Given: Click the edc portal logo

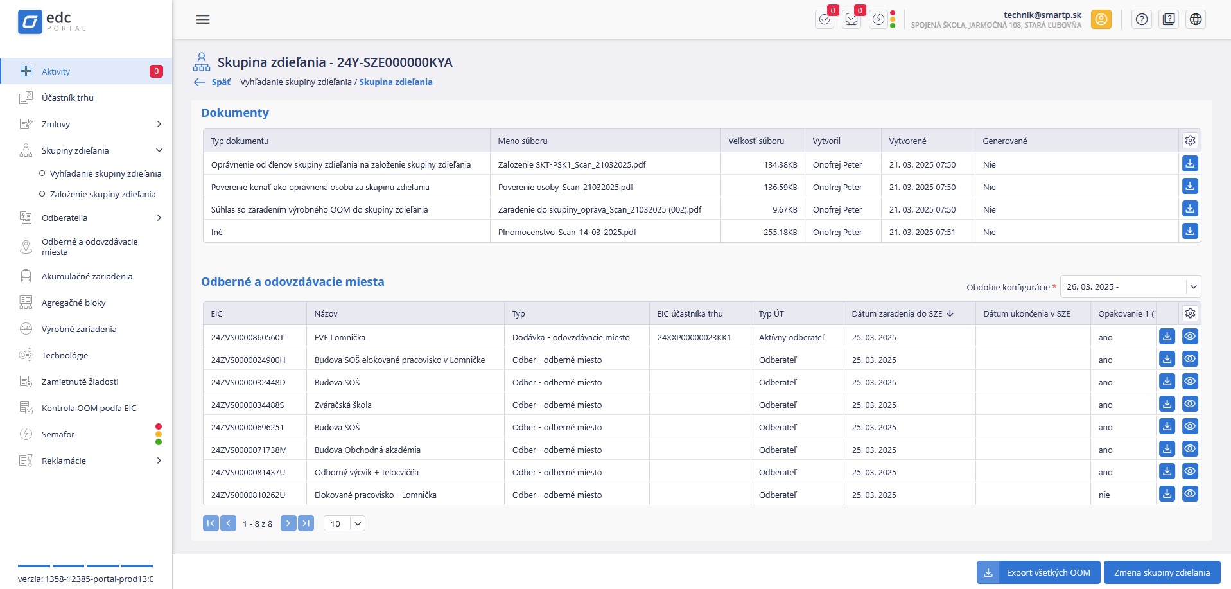Looking at the screenshot, I should 51,21.
